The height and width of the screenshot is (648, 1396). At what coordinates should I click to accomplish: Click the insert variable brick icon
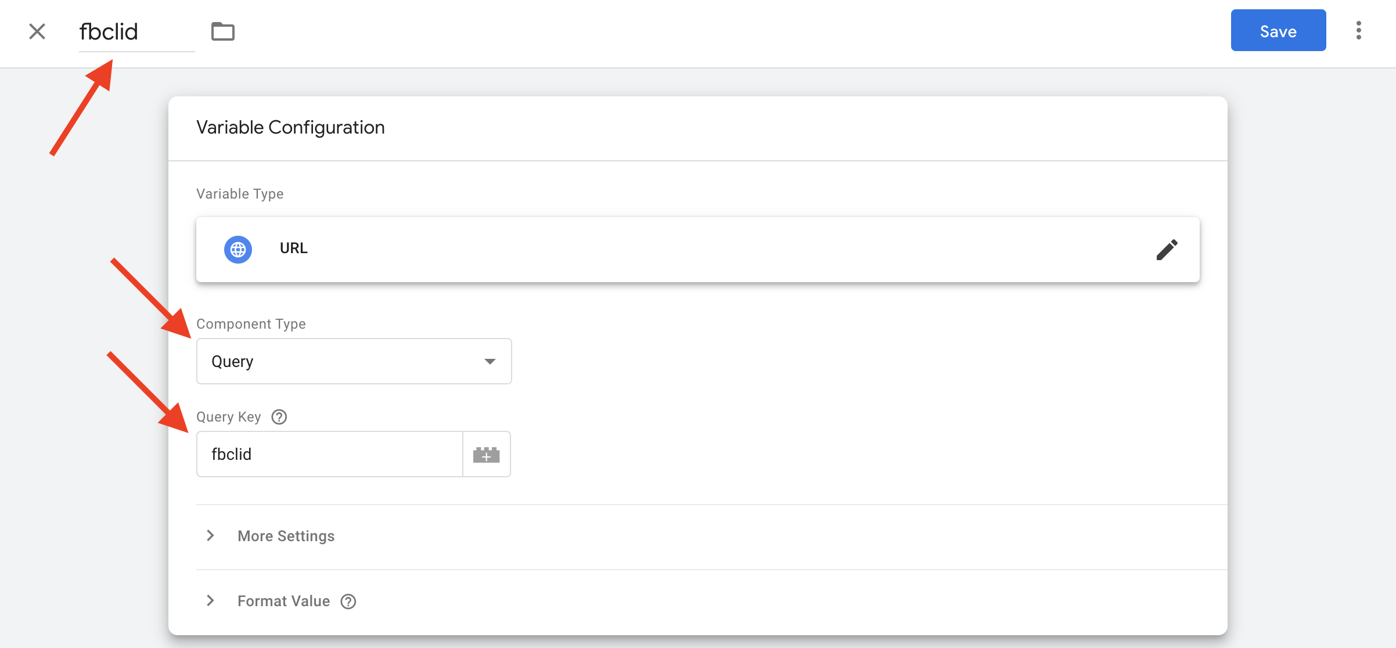(x=487, y=454)
